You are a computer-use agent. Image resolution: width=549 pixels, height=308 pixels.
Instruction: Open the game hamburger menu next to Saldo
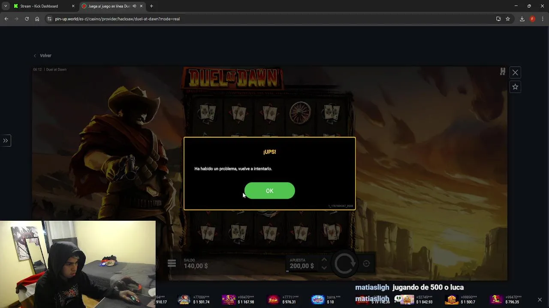point(172,264)
